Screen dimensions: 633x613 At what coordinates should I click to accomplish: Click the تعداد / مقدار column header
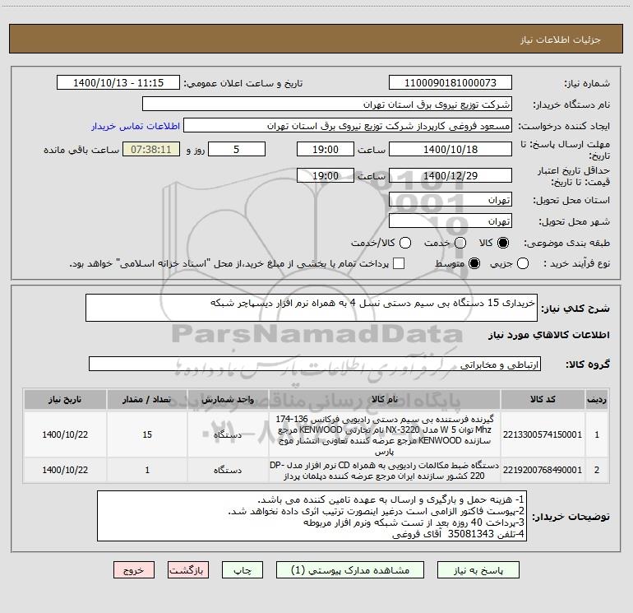[147, 400]
